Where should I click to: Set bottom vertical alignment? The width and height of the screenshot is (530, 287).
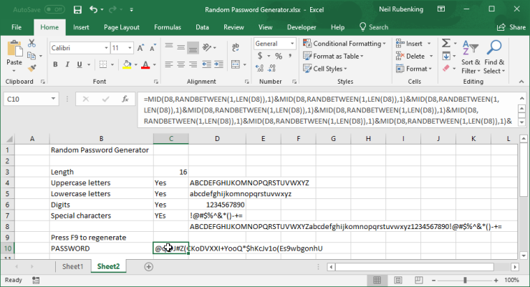coord(193,48)
